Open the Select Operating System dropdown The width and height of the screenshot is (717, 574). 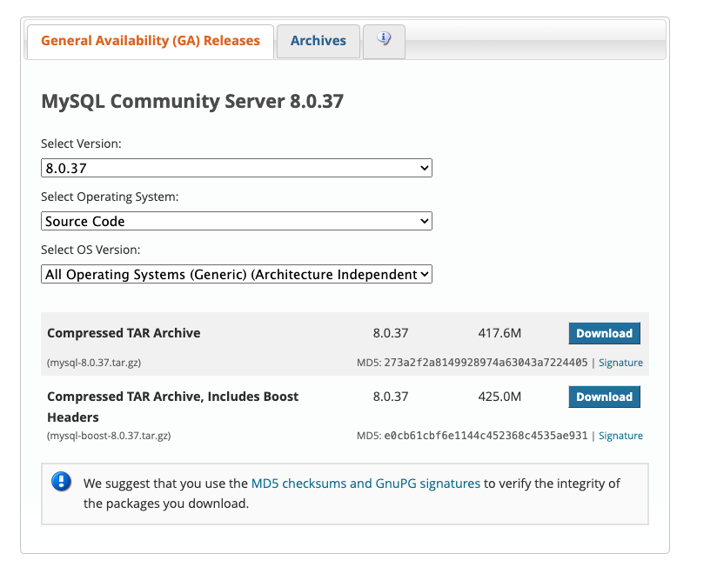pos(237,221)
